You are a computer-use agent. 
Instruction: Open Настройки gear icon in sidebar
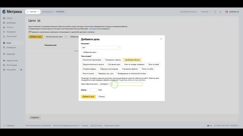(4, 70)
